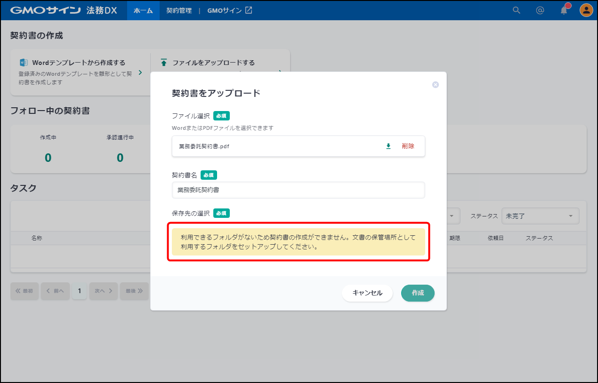Viewport: 598px width, 383px height.
Task: Open the notifications bell
Action: point(564,10)
